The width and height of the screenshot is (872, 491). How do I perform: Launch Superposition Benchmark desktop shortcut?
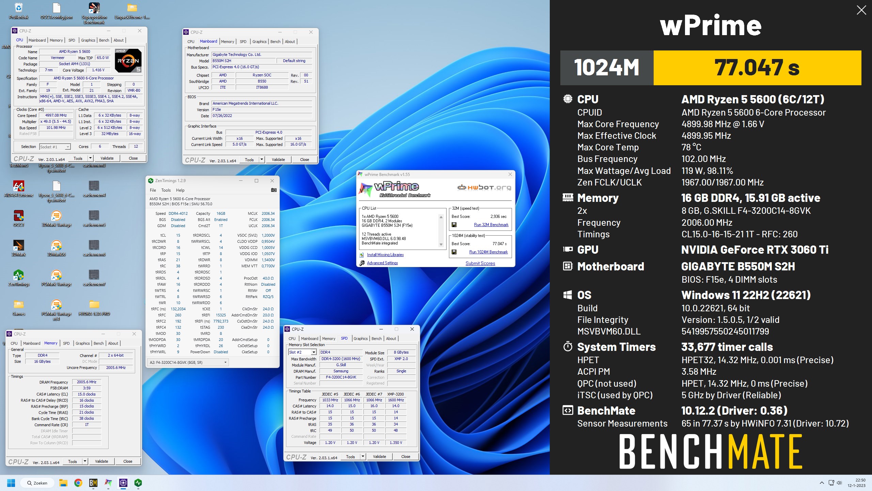[x=94, y=13]
